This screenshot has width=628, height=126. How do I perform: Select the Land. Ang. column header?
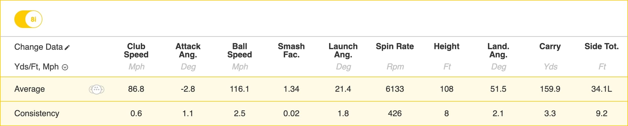(498, 50)
